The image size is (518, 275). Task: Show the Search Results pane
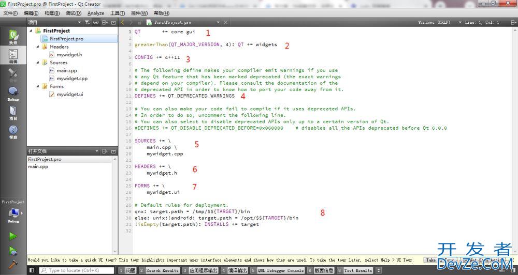click(159, 270)
